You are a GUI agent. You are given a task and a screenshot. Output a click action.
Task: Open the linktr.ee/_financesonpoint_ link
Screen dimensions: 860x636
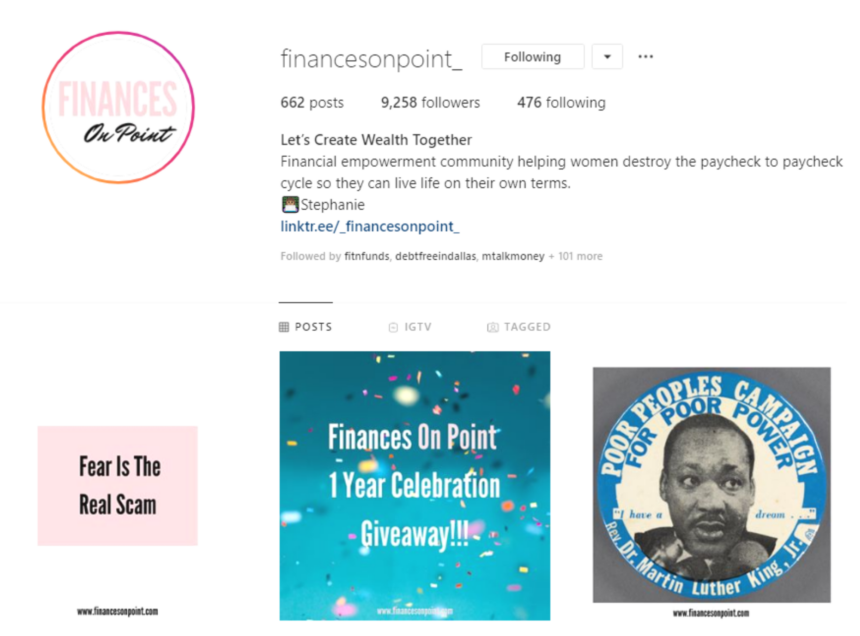pos(370,226)
